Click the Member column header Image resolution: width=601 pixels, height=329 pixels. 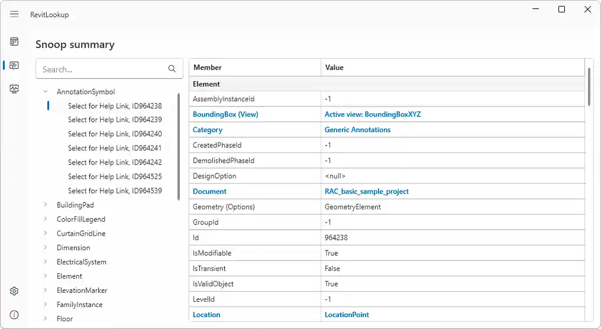(208, 67)
